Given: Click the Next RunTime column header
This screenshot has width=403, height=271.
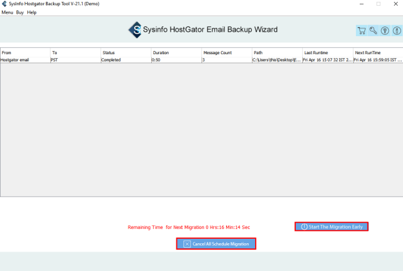Looking at the screenshot, I should click(378, 53).
